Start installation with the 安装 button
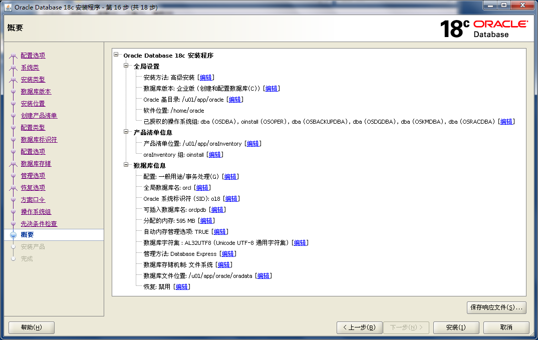Screen dimensions: 538x340 point(455,327)
